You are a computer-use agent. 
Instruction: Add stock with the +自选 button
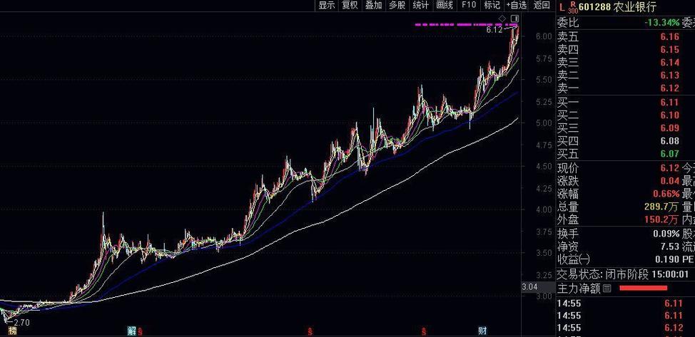pyautogui.click(x=516, y=5)
